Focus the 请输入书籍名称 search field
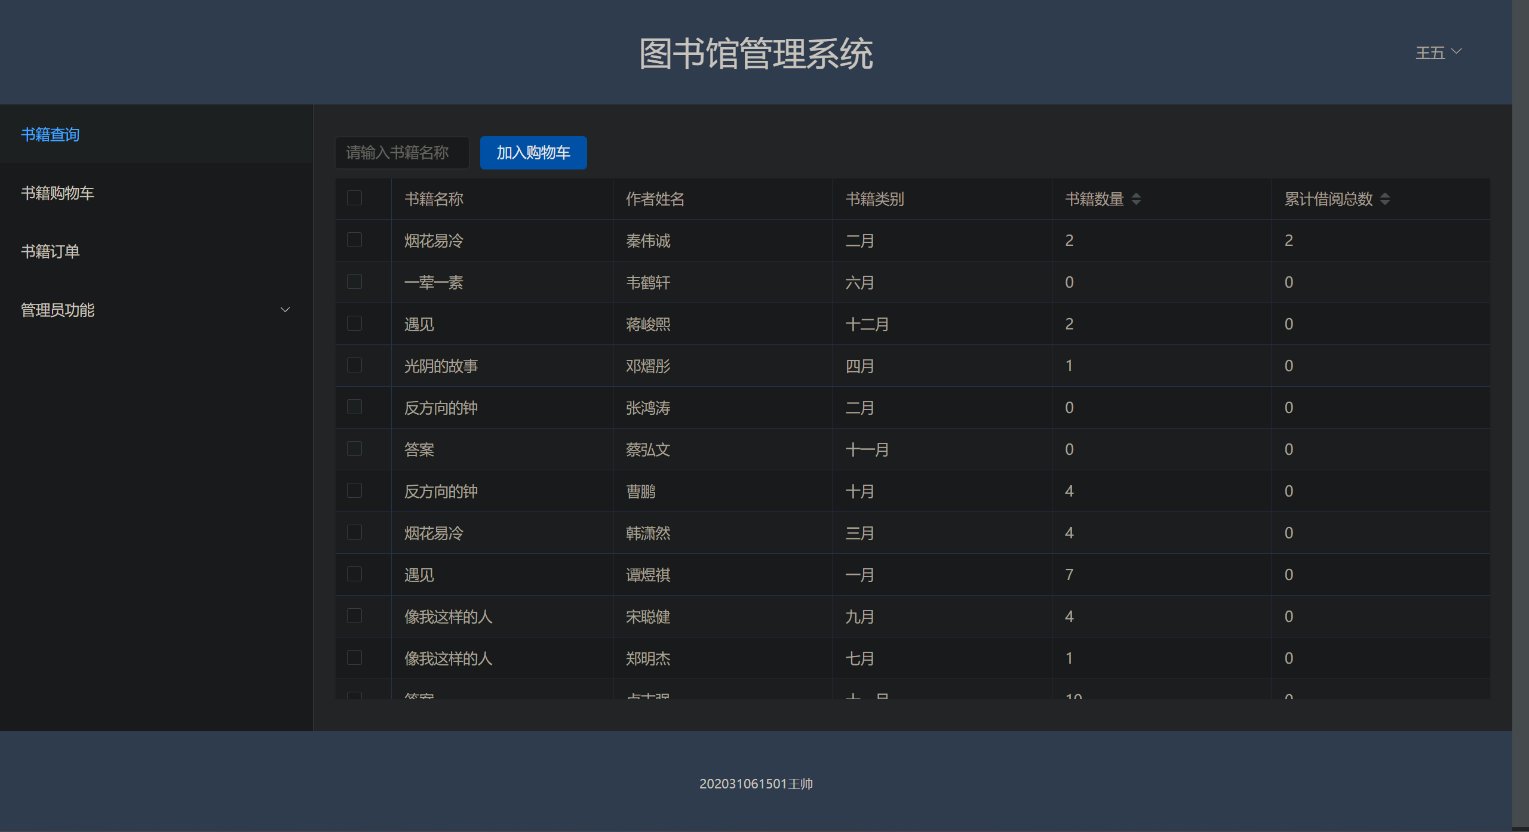This screenshot has height=832, width=1529. pos(401,153)
